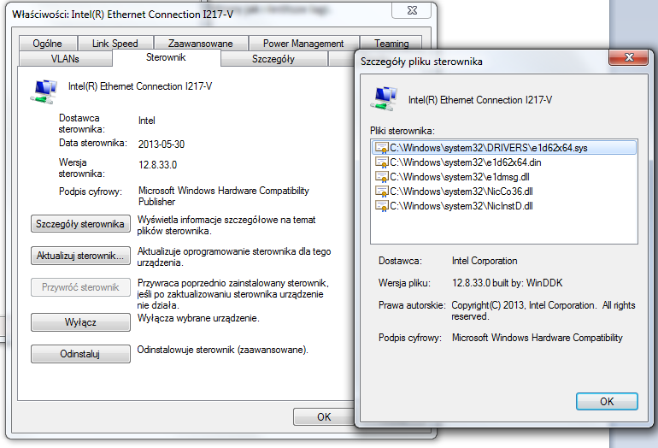This screenshot has width=658, height=448.
Task: Switch to the VLANs tab
Action: 65,59
